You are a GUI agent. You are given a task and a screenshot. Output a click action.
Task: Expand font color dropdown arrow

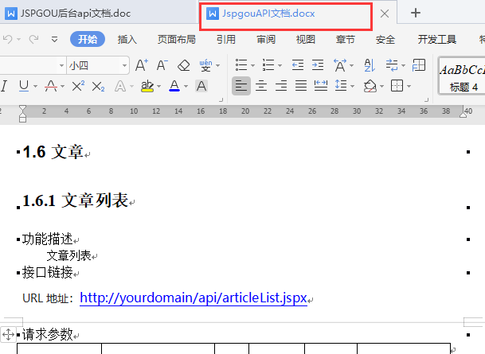click(x=186, y=87)
